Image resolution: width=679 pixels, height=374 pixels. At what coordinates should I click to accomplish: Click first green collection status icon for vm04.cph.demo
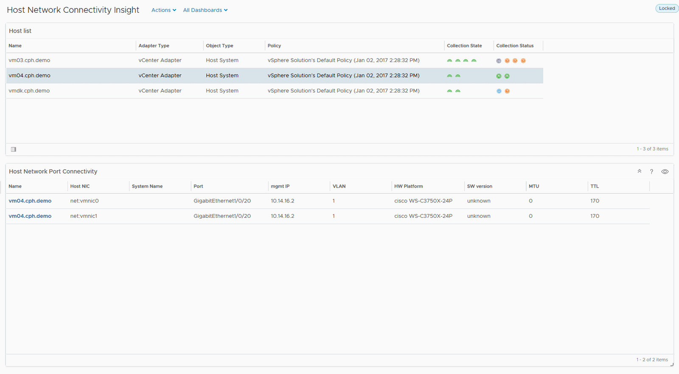click(499, 76)
